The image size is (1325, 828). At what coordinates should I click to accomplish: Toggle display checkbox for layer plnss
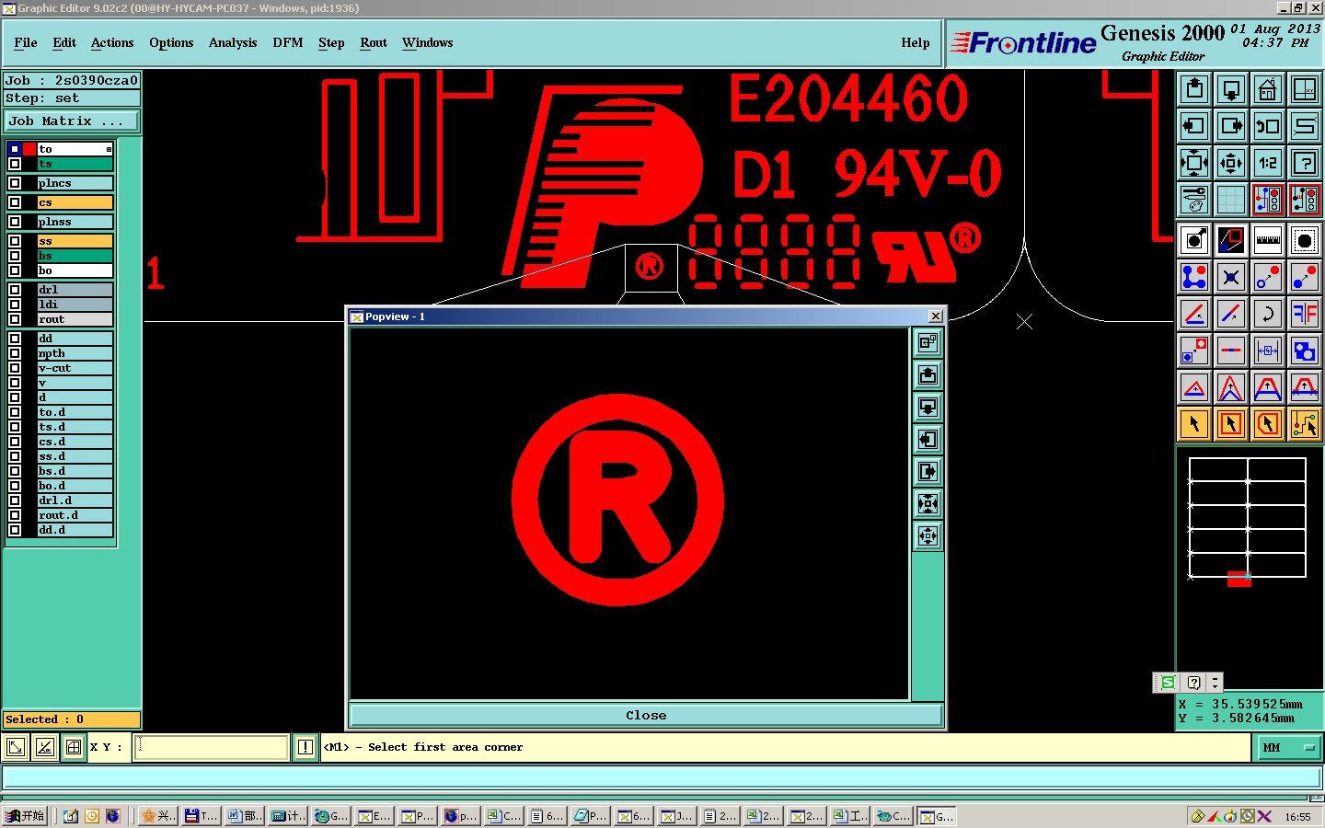point(15,222)
